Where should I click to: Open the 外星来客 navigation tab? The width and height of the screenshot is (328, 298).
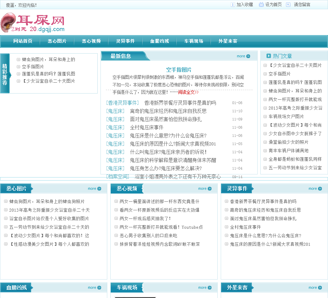228,41
